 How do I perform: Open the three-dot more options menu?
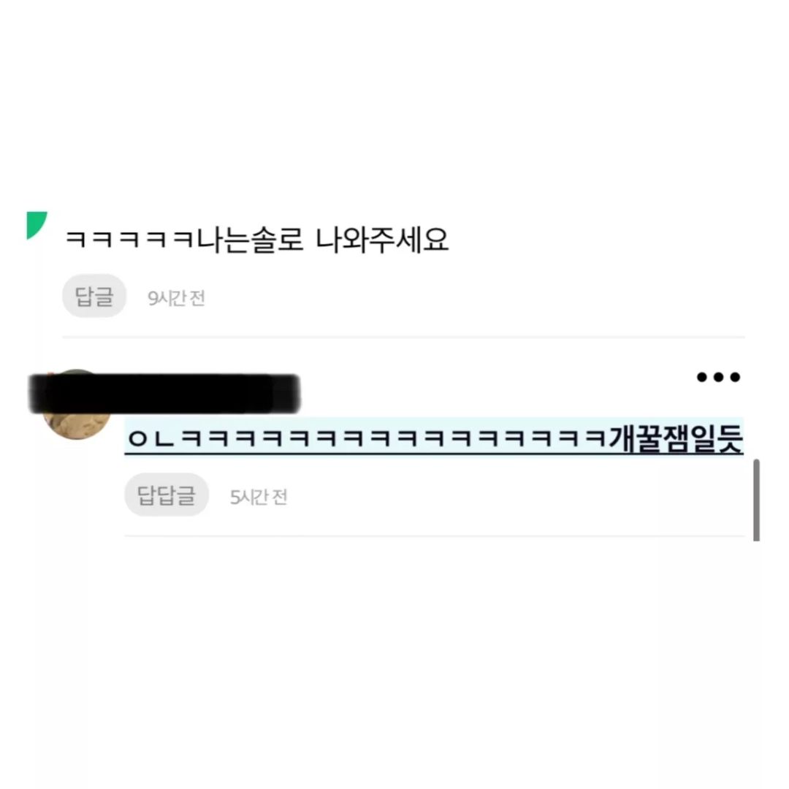coord(718,377)
